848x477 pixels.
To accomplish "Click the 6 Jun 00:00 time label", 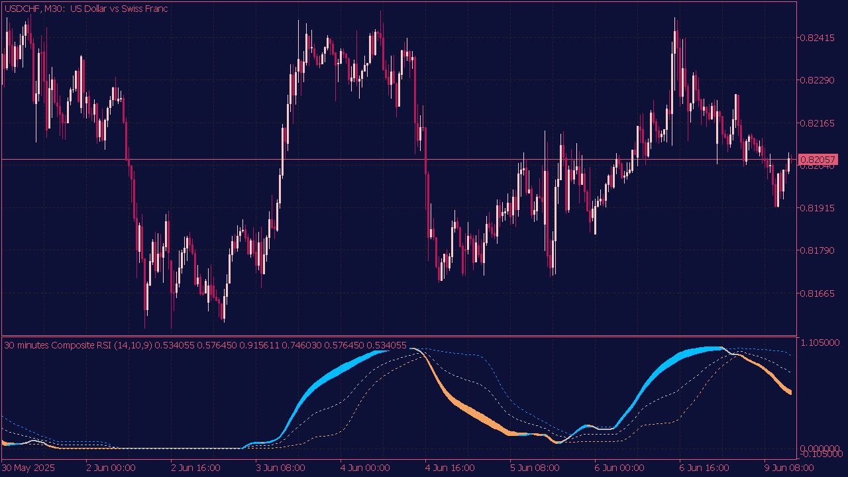I will click(x=619, y=468).
